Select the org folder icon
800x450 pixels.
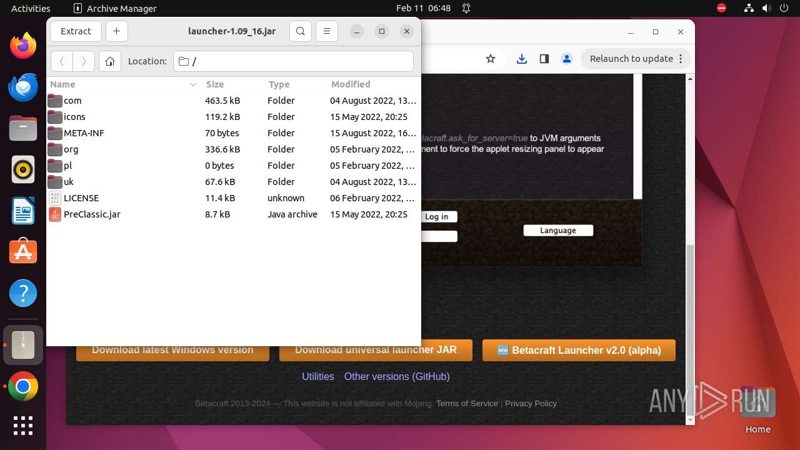(55, 149)
